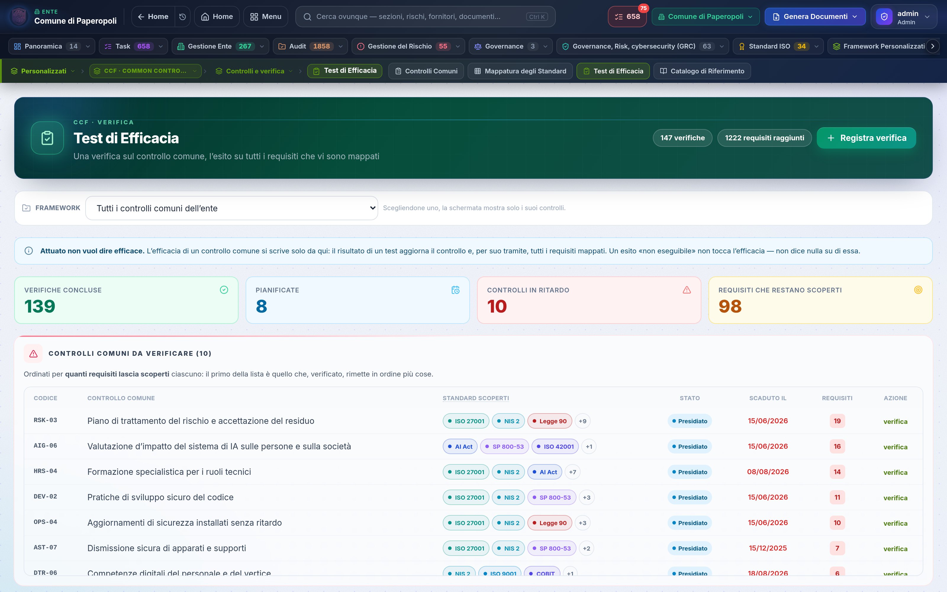Click the +9 more standards chip on RSK-03
Viewport: 947px width, 592px height.
coord(583,421)
